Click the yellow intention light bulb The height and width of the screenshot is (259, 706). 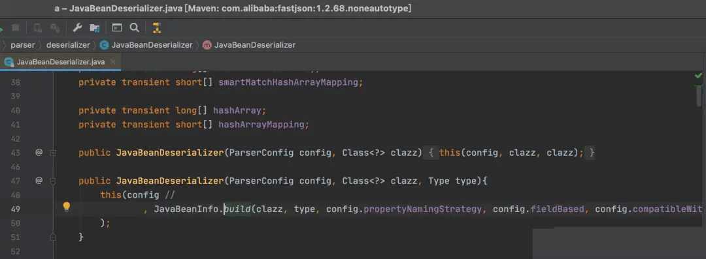pos(67,207)
